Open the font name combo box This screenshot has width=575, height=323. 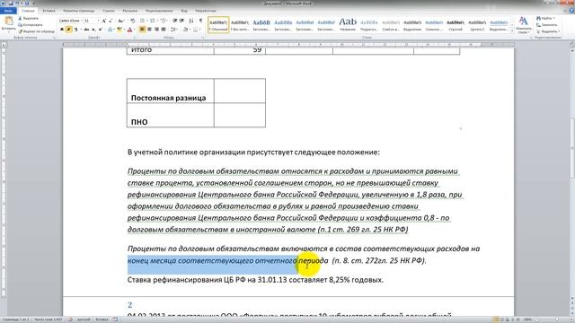click(71, 21)
